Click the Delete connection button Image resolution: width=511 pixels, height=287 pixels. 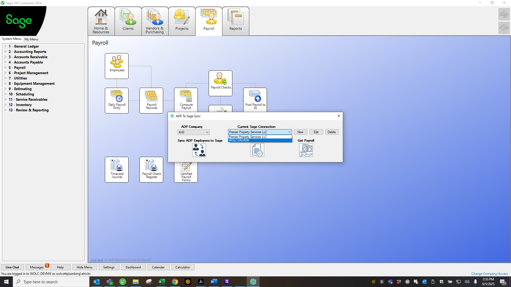tap(332, 132)
